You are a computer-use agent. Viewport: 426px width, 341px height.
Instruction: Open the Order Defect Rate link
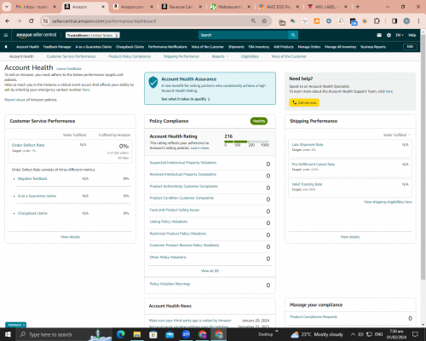[28, 145]
